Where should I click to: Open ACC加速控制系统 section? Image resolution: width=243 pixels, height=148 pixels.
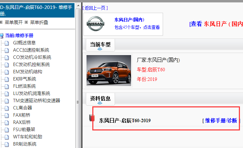(x=31, y=50)
